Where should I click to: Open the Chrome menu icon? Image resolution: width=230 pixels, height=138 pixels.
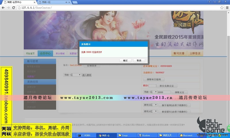(x=227, y=7)
